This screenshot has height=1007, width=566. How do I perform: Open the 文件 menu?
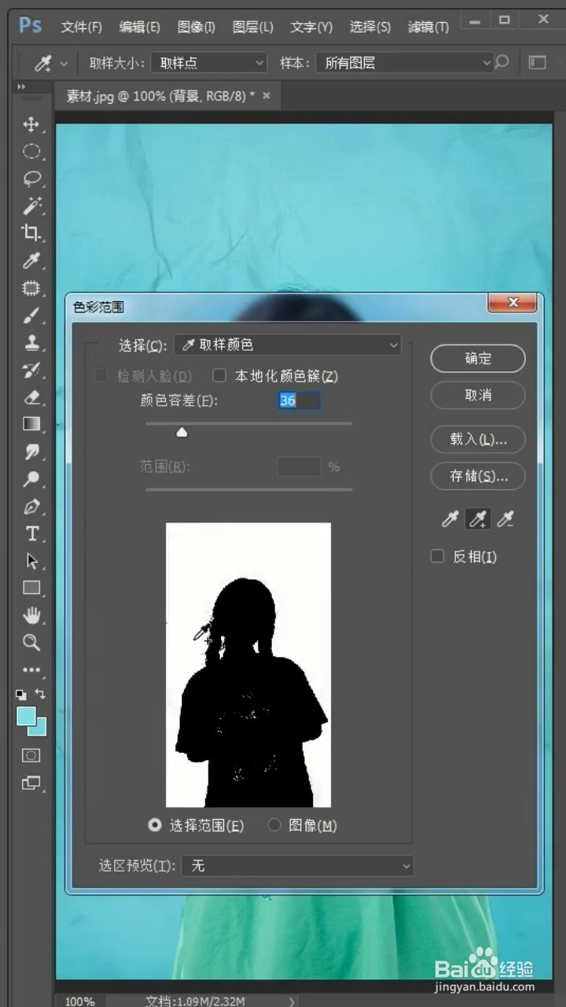(82, 27)
